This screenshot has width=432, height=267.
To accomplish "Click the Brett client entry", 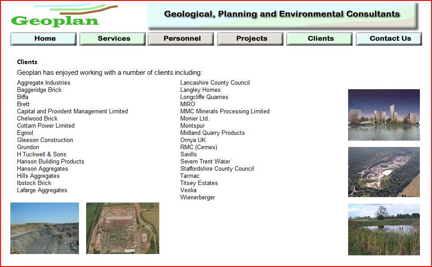I will tap(23, 104).
